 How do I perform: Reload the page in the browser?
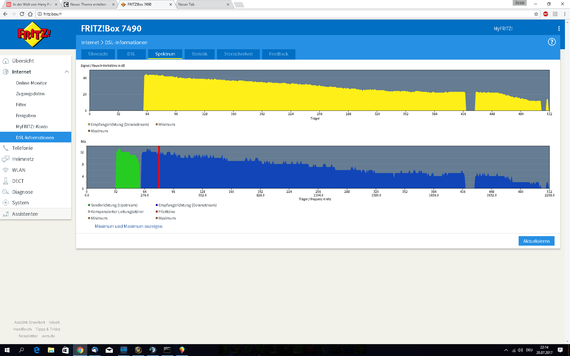point(22,14)
